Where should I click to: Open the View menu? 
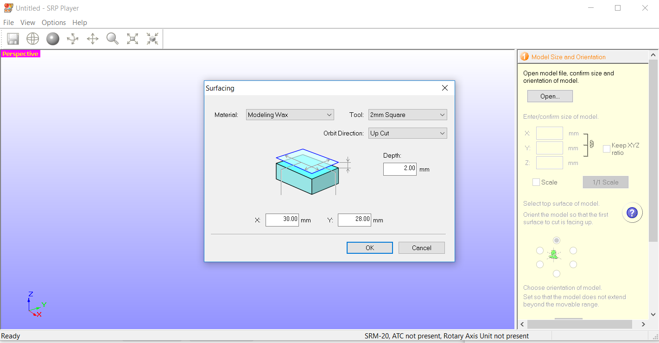[x=28, y=22]
